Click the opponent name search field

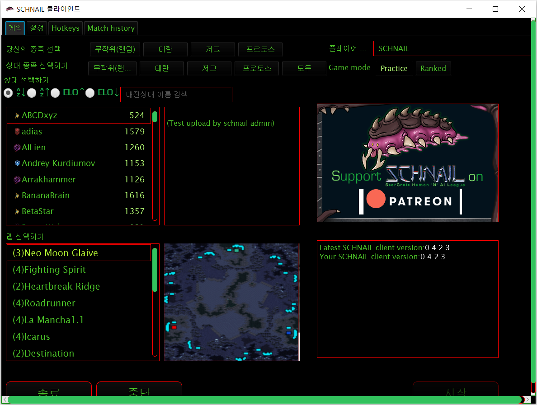[x=176, y=94]
